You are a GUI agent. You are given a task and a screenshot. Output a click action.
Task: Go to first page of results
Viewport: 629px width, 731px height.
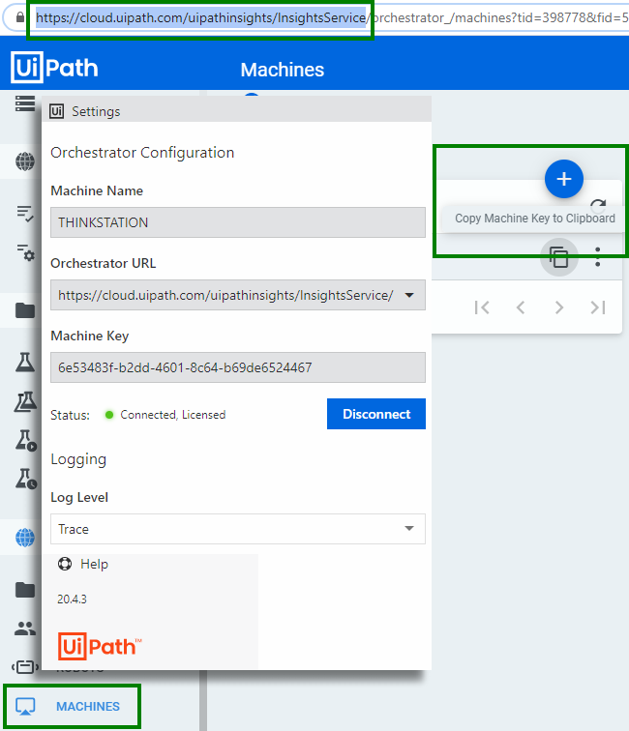tap(482, 307)
